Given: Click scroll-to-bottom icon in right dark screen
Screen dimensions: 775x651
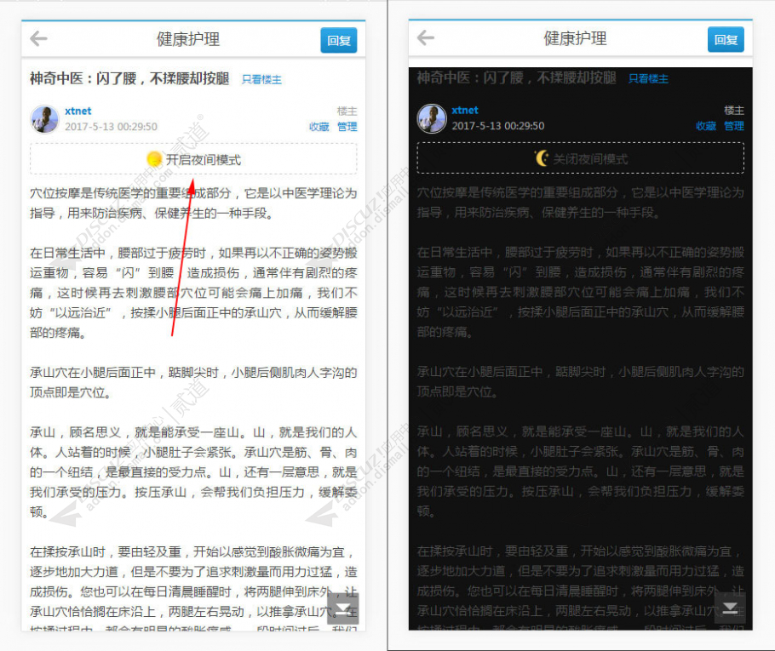Looking at the screenshot, I should tap(730, 607).
